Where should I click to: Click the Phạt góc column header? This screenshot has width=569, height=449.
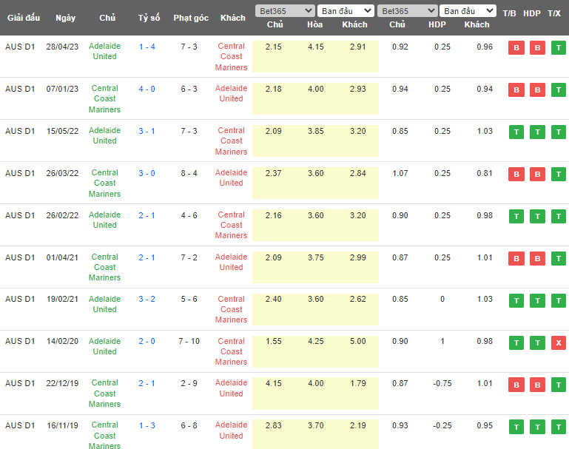point(190,18)
